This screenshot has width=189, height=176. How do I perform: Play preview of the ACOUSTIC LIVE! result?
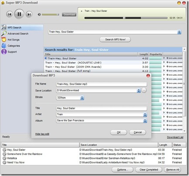pos(164,62)
